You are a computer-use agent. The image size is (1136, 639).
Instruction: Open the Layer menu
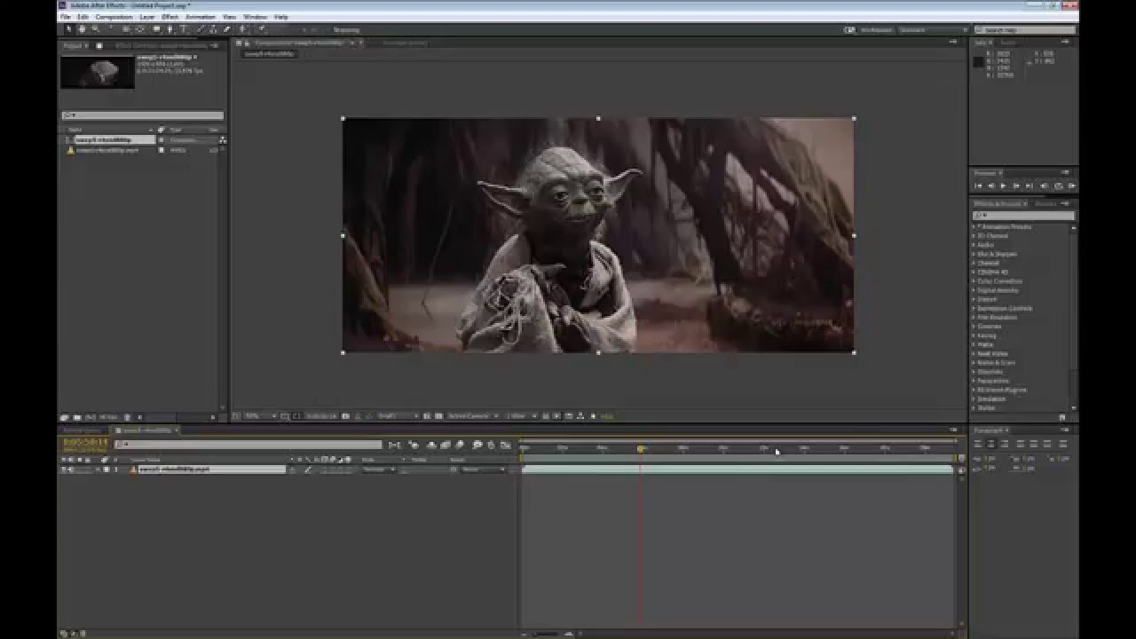coord(146,17)
